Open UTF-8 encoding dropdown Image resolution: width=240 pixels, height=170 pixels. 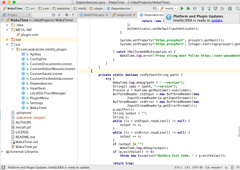click(198, 167)
